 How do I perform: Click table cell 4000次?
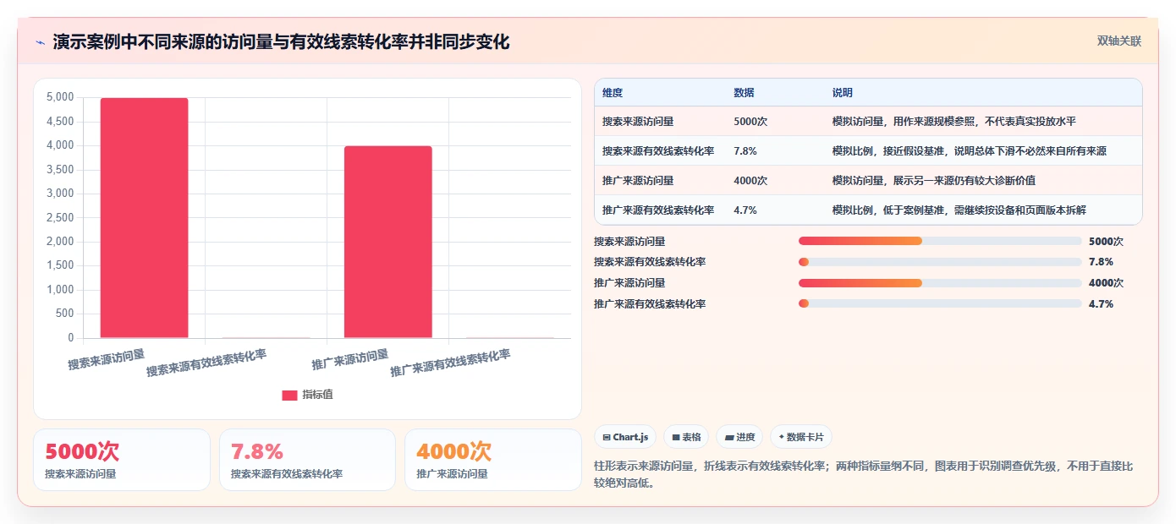[750, 181]
